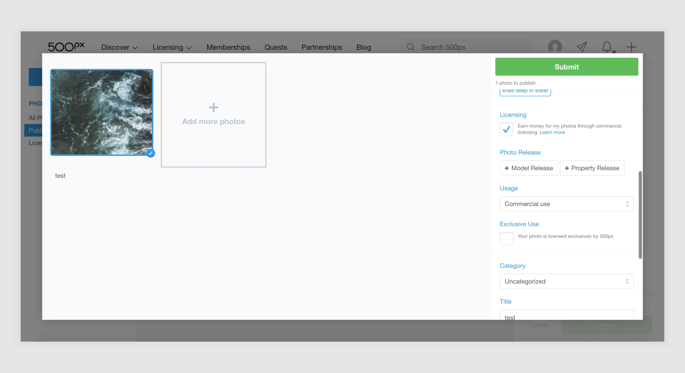
Task: Add a Property Release
Action: point(592,168)
